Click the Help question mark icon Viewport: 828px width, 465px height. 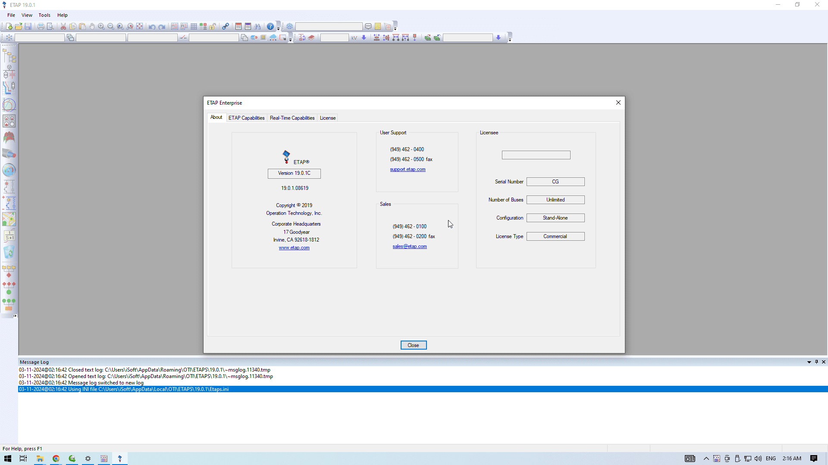coord(270,27)
